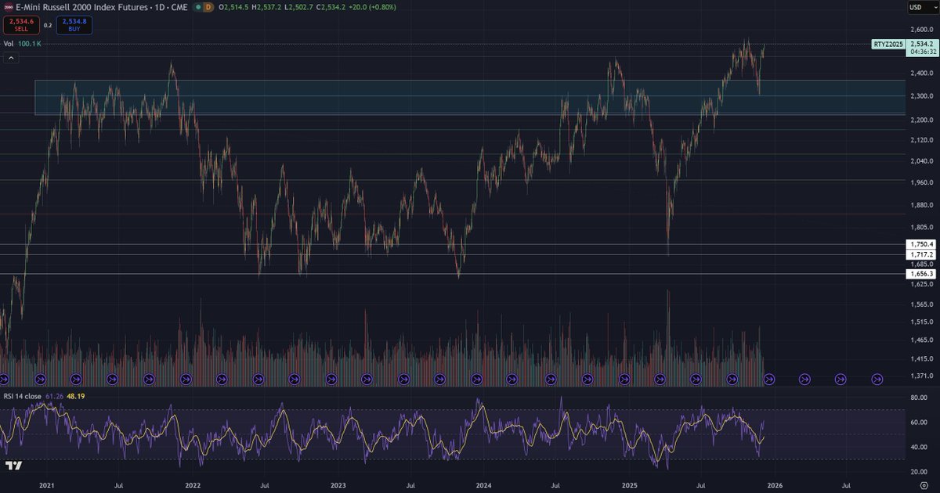Click the orange D delayed-data badge
The height and width of the screenshot is (493, 940).
pos(207,7)
